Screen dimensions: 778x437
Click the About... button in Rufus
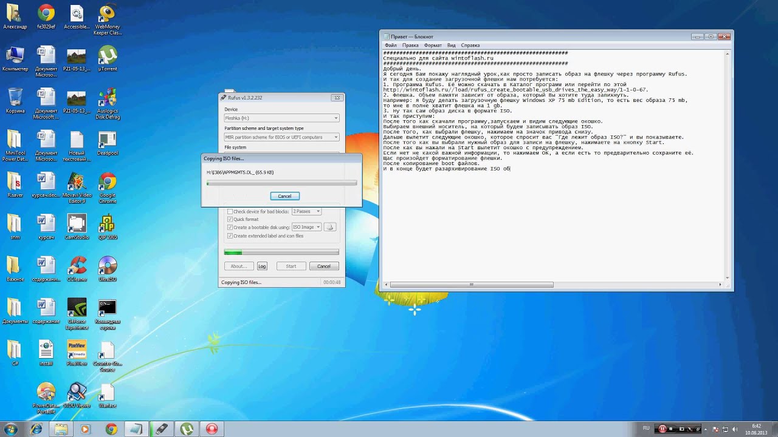(x=238, y=266)
